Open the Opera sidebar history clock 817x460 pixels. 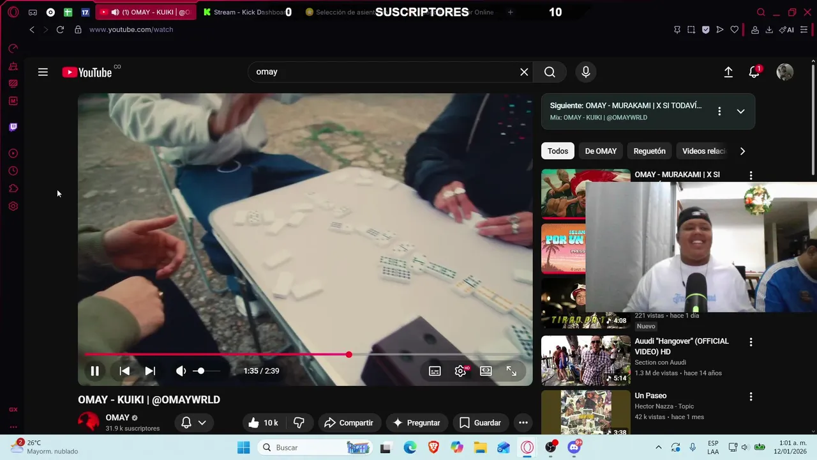(13, 171)
